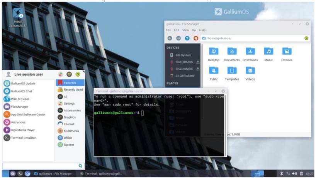Go to parent folder in File Manager

click(x=187, y=38)
